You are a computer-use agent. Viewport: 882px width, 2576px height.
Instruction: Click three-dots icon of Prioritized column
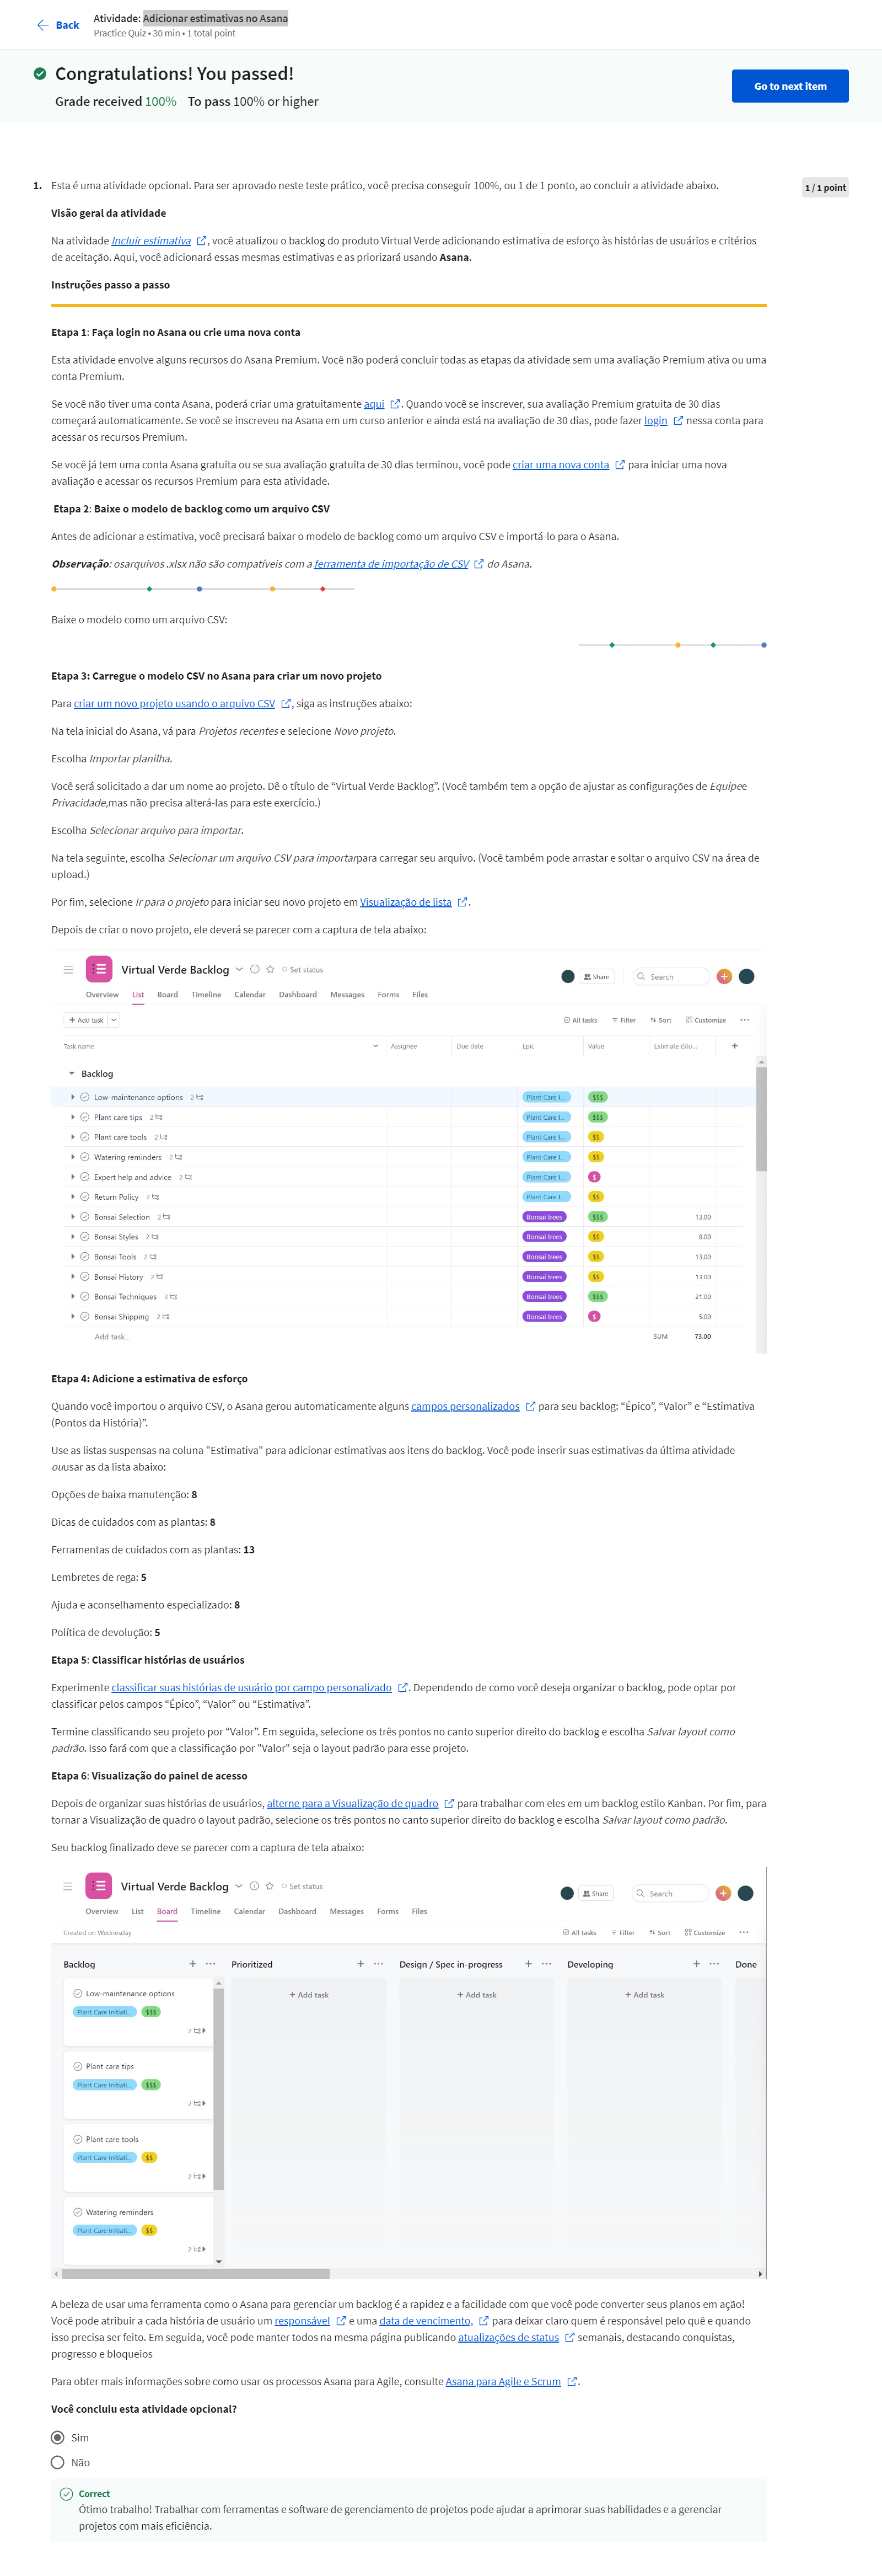click(379, 1963)
